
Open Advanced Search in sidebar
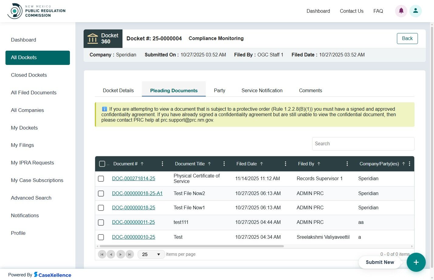tap(38, 198)
